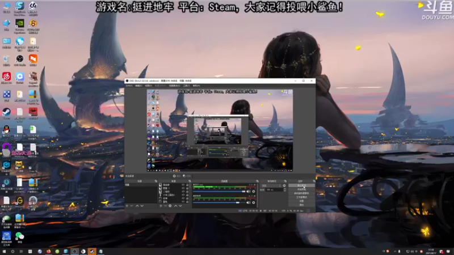Pop out the Scenes dock panel

[x=156, y=181]
